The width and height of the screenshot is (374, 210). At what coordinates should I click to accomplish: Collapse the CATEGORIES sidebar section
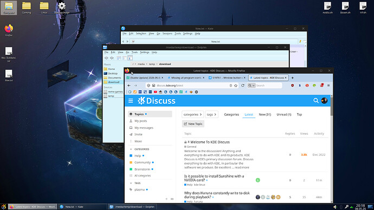131,149
